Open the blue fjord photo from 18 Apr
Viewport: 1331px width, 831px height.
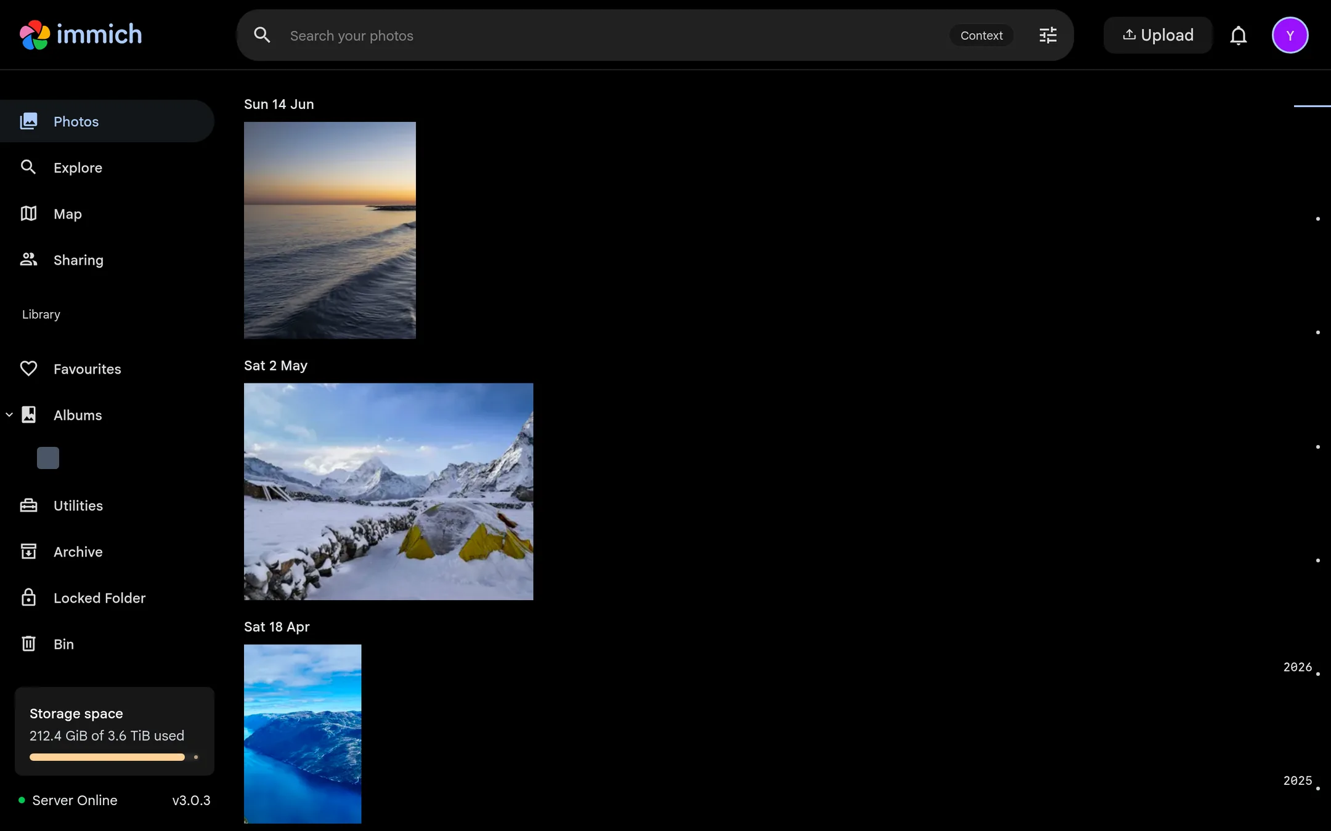pos(303,734)
